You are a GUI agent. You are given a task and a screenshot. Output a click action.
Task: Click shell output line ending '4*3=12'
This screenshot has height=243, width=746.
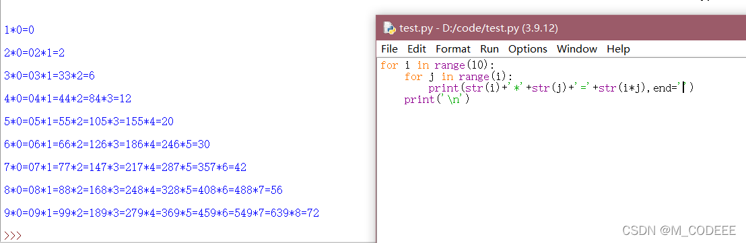(x=67, y=99)
